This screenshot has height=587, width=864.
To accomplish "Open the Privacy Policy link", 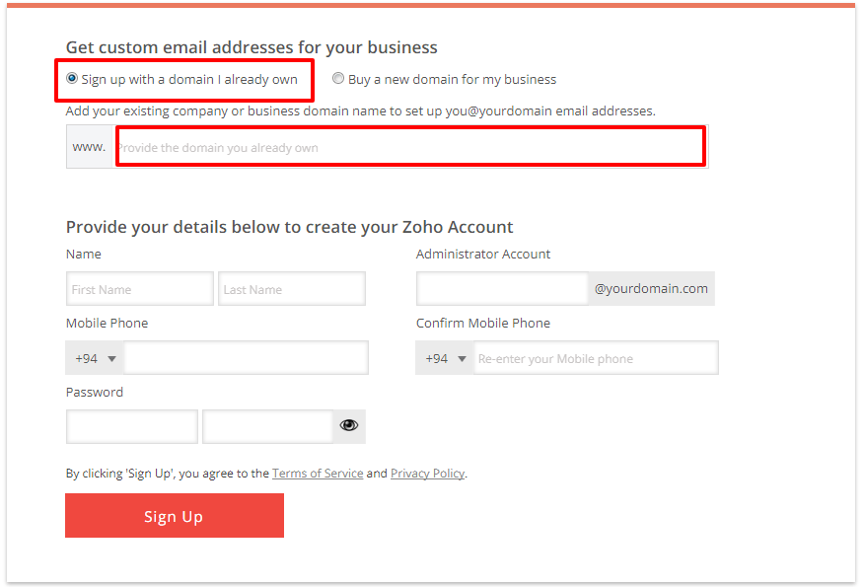I will (428, 474).
